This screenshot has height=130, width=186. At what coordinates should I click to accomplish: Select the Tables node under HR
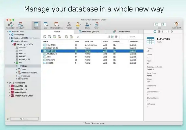23,66
